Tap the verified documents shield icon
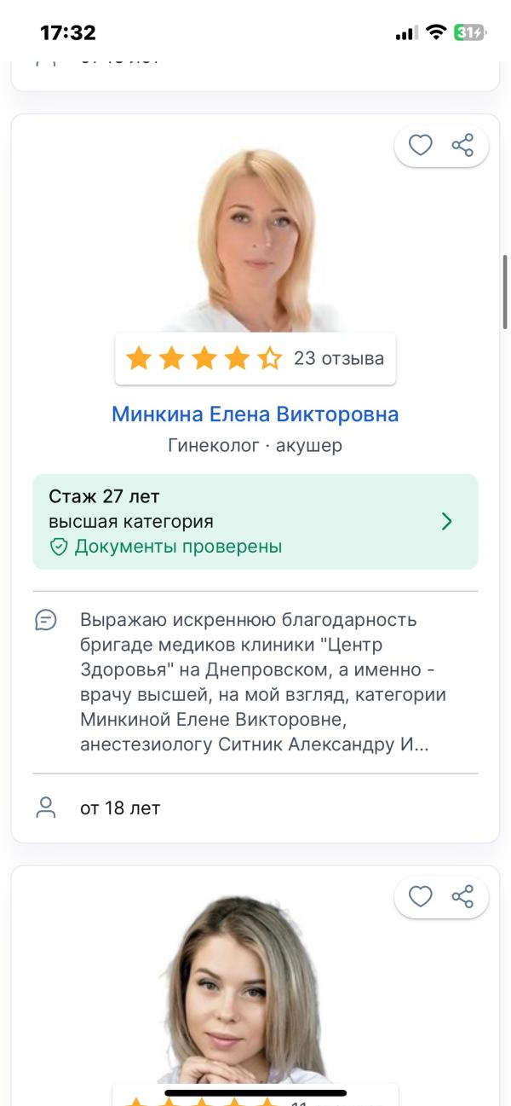511x1106 pixels. click(59, 547)
